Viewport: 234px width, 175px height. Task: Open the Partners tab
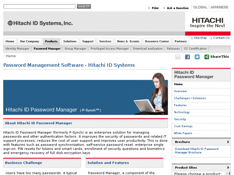[x=181, y=41]
